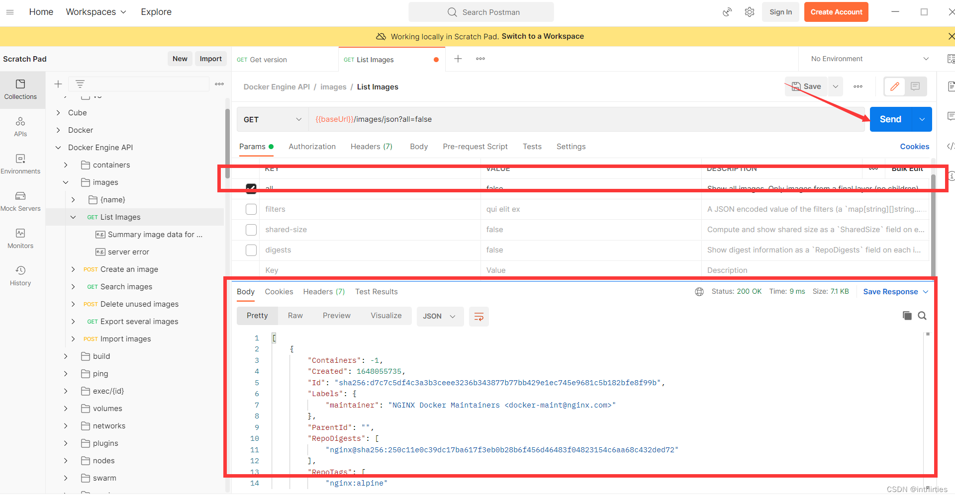Viewport: 955px width, 497px height.
Task: Select the Create an image request
Action: pos(129,269)
